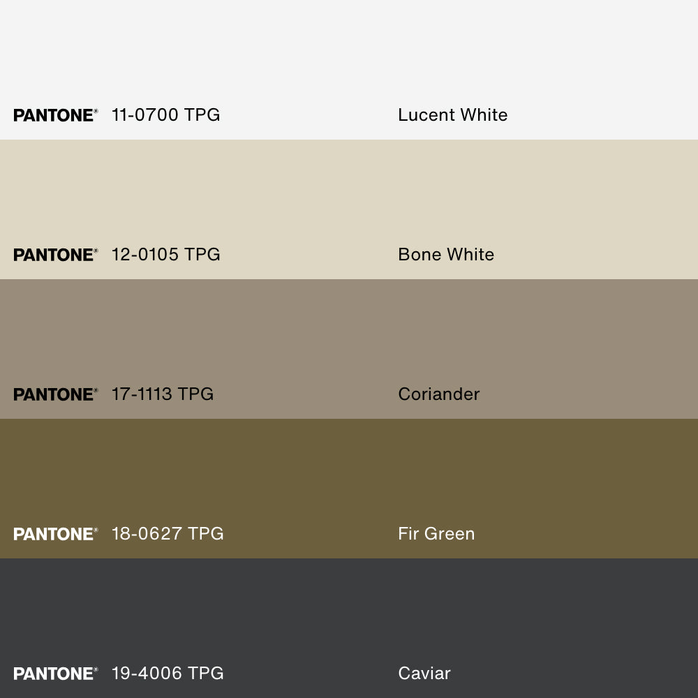Select the Lucent White color swatch band
Viewport: 698px width, 698px height.
pyautogui.click(x=349, y=56)
